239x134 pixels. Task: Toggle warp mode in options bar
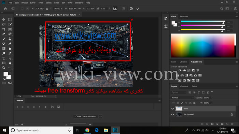[x=124, y=9]
